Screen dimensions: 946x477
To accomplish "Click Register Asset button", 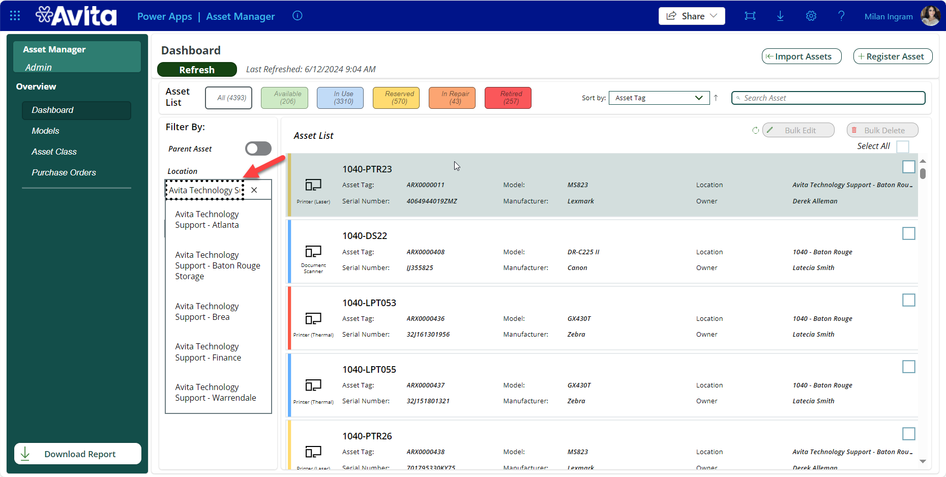I will (893, 56).
